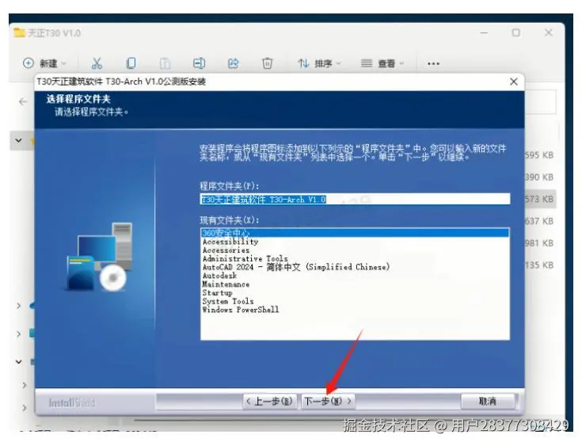Select Autodesk in existing folders list
582x446 pixels.
(219, 276)
